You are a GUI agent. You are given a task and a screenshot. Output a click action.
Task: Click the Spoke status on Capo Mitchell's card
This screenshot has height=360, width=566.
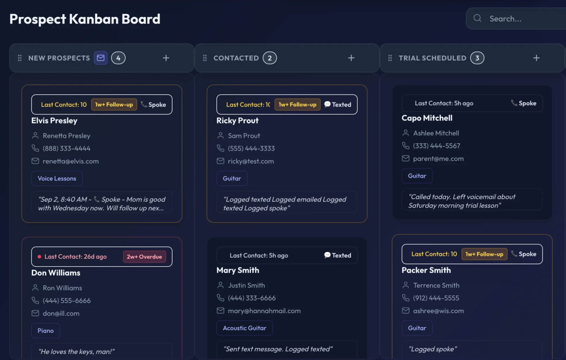click(524, 103)
